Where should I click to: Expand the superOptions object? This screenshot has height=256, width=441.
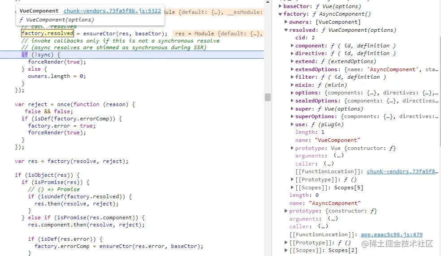292,116
